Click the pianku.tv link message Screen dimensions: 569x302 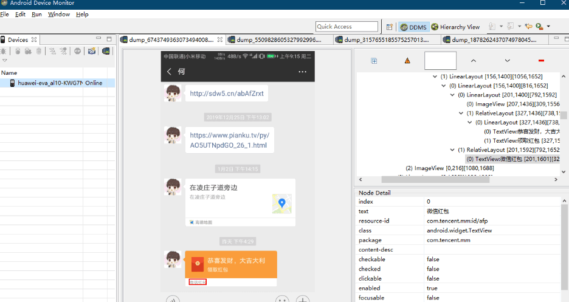coord(229,140)
